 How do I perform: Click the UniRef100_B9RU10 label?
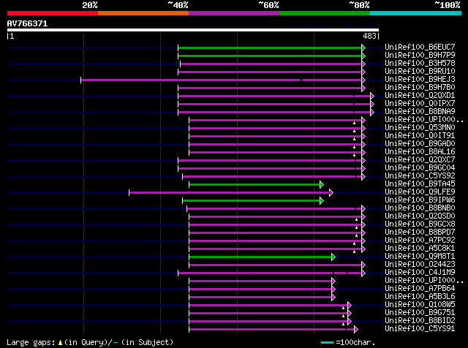(x=420, y=72)
